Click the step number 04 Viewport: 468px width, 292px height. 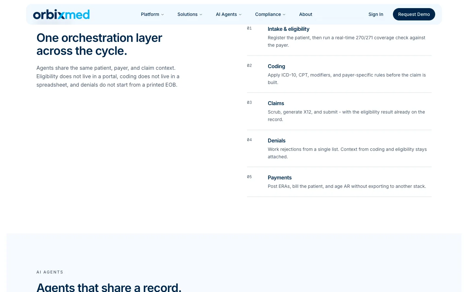(x=249, y=140)
